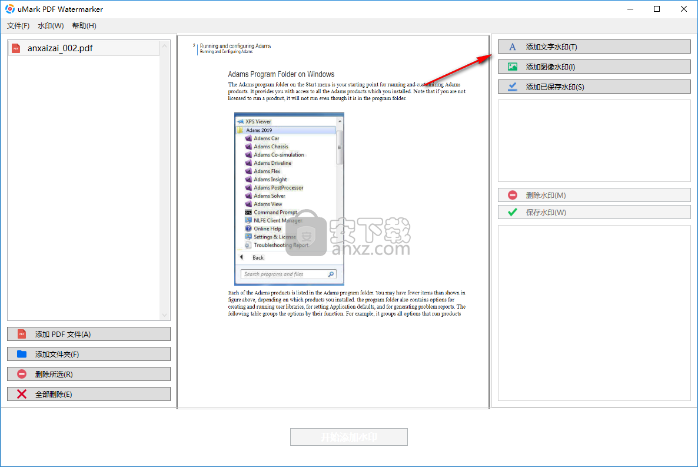
Task: Add a text watermark via 添加文字水印(T)
Action: click(594, 47)
